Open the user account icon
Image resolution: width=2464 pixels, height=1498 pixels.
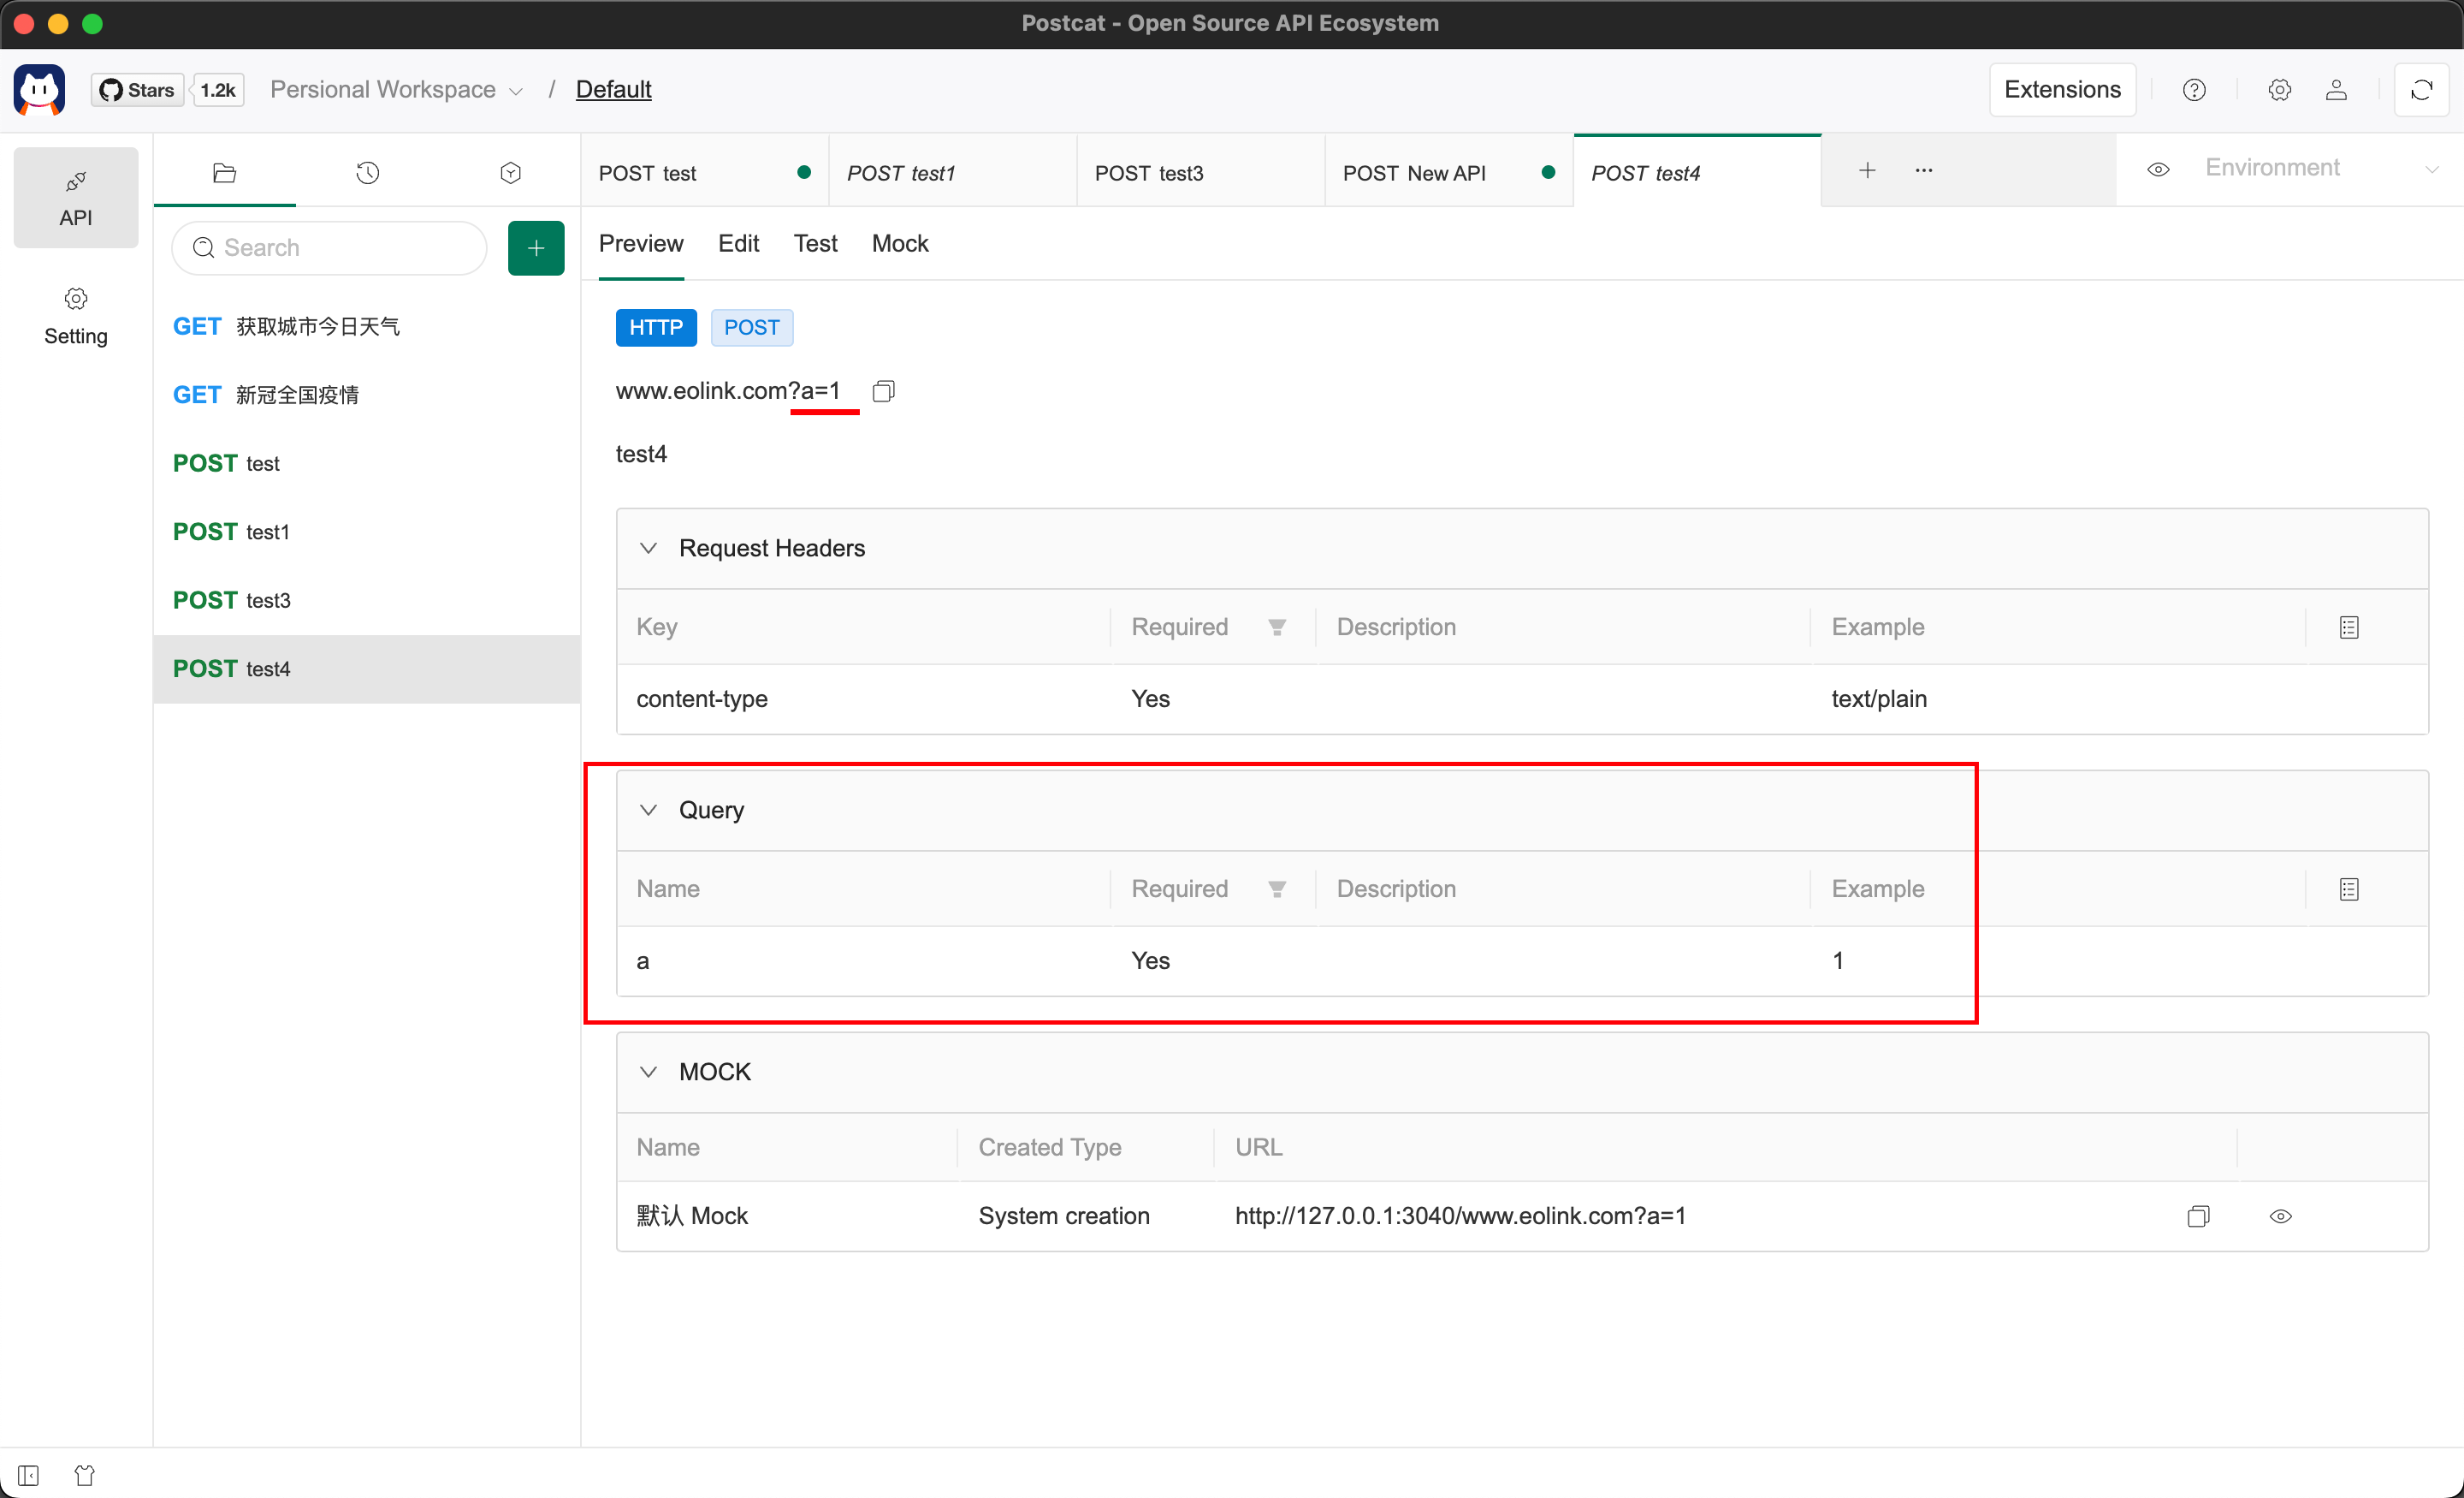point(2336,90)
